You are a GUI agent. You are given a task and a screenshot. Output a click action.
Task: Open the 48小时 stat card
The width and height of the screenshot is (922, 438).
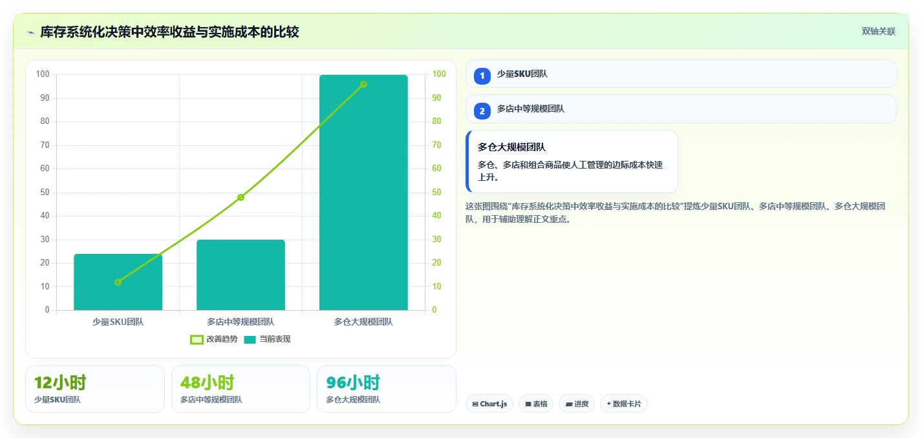241,389
